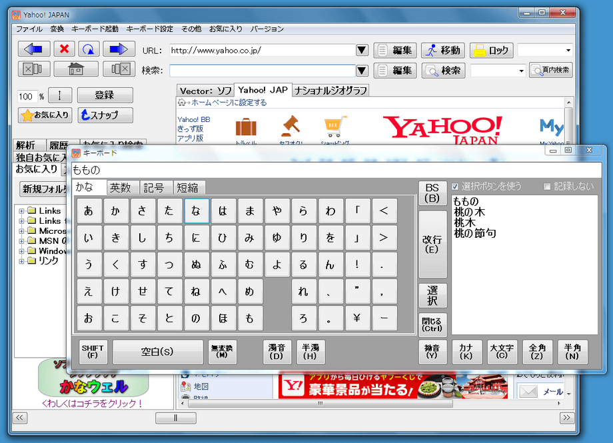Click the vertical resize arrow button near 100%
Image resolution: width=613 pixels, height=443 pixels.
pyautogui.click(x=60, y=95)
